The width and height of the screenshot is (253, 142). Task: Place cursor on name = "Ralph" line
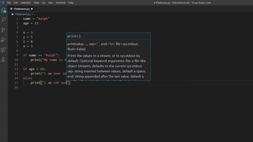(x=36, y=19)
